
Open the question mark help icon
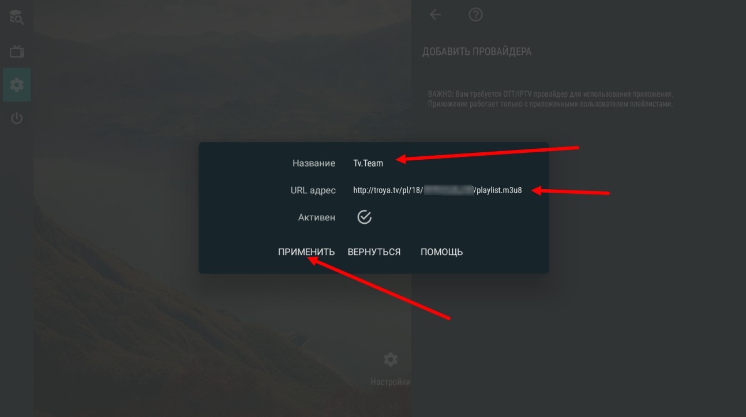click(475, 15)
